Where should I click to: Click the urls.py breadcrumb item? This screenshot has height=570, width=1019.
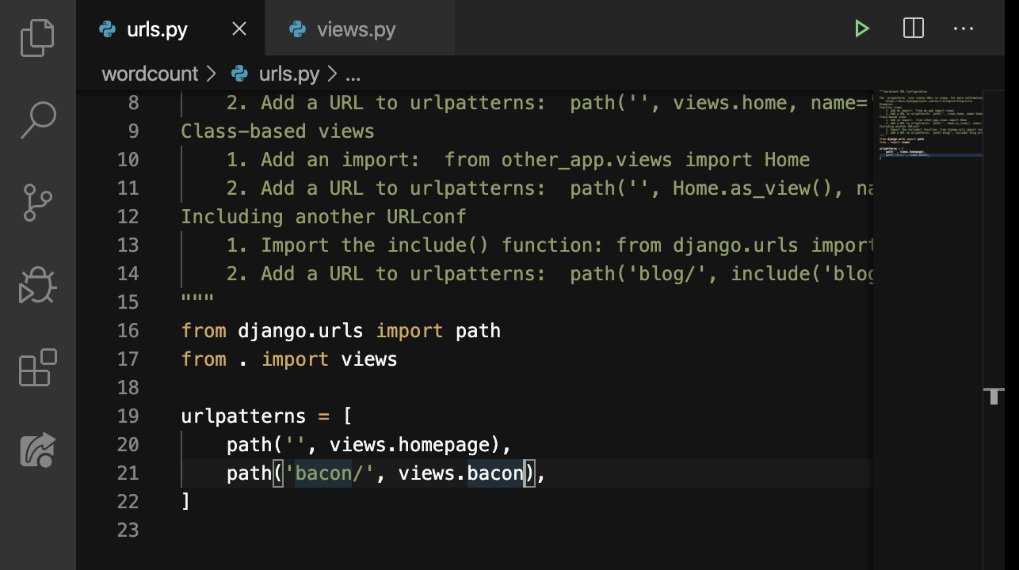coord(288,74)
